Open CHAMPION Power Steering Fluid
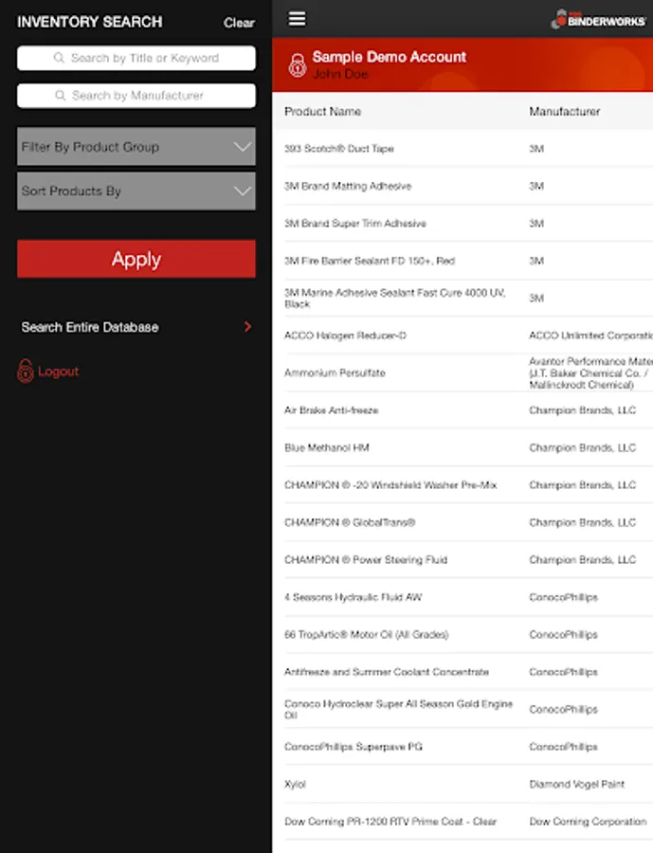Image resolution: width=653 pixels, height=853 pixels. pyautogui.click(x=366, y=560)
